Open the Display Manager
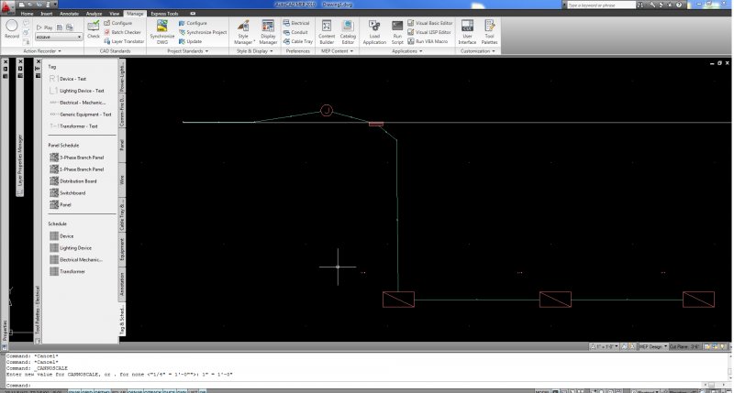734x393 pixels. [268, 32]
